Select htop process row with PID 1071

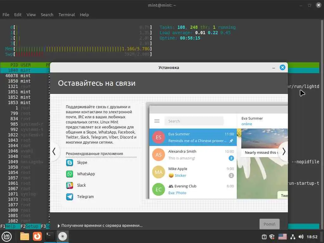click(25, 194)
